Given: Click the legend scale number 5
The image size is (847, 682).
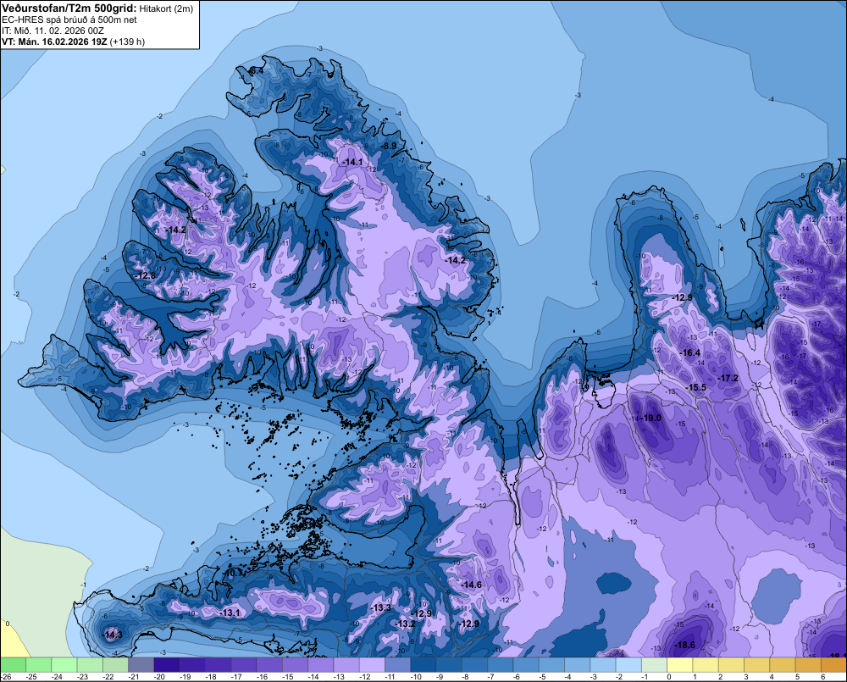Looking at the screenshot, I should pyautogui.click(x=797, y=677).
